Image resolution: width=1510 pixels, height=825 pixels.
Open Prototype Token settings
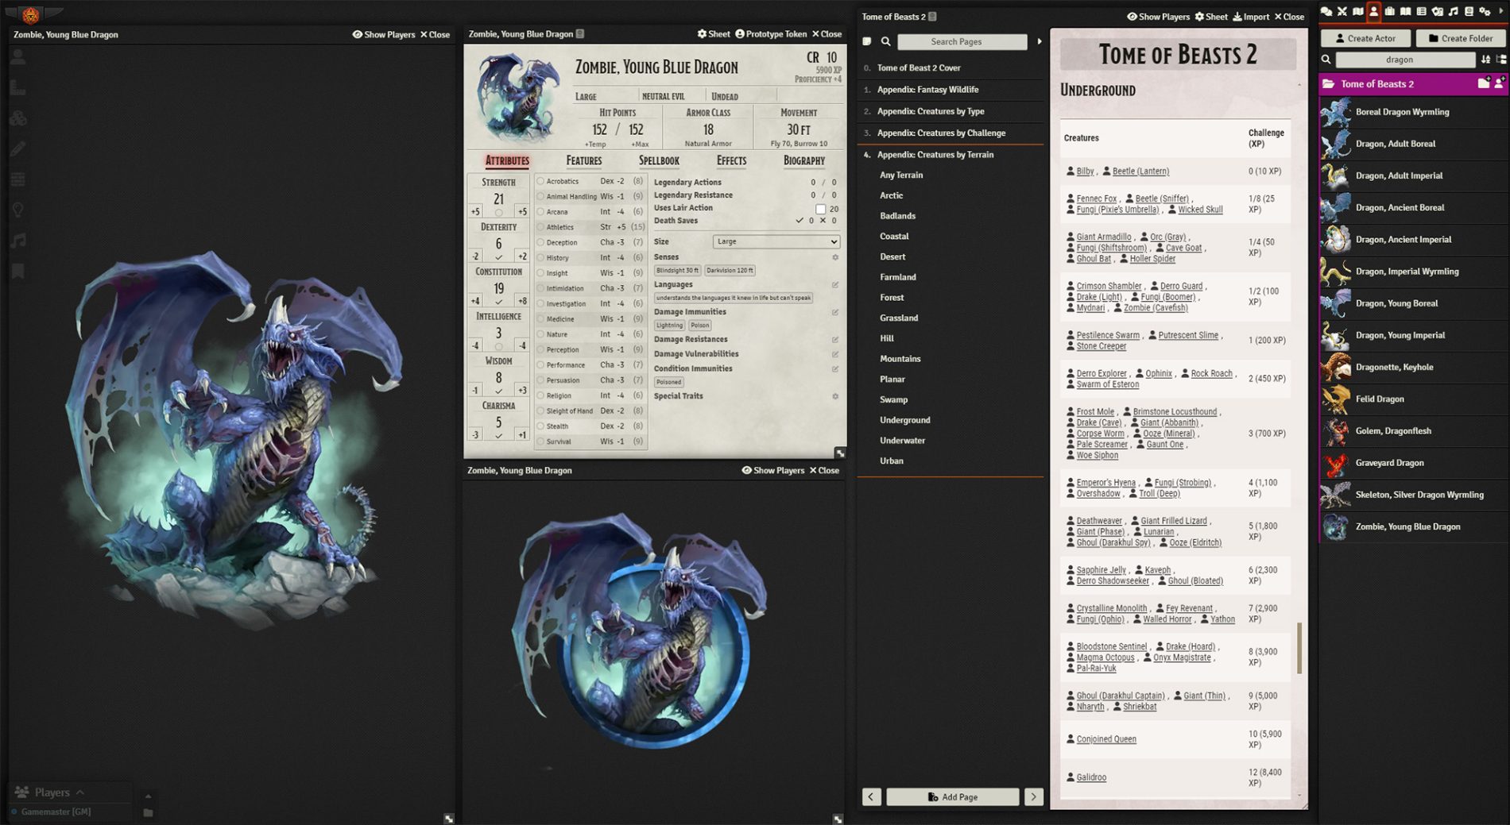click(x=770, y=34)
